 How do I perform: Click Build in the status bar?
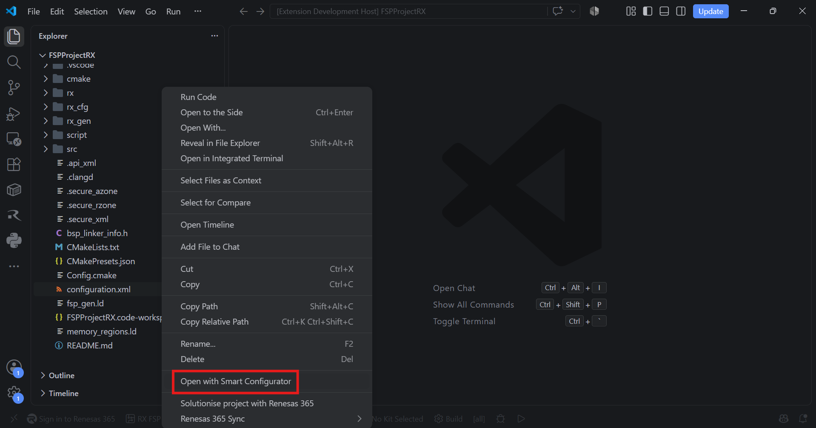[x=448, y=419]
